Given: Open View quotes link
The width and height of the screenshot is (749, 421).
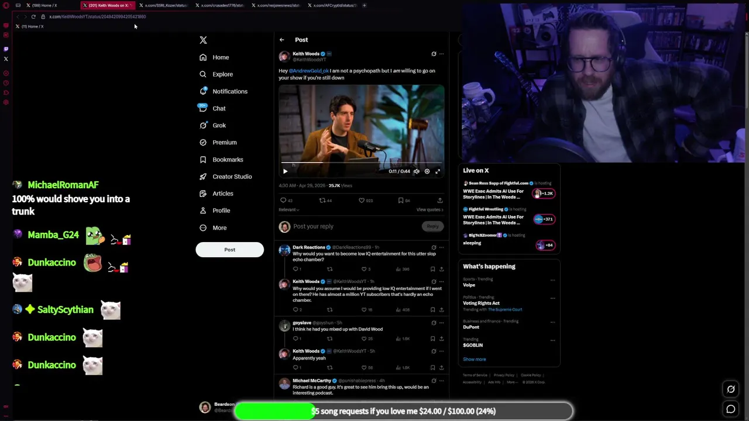Looking at the screenshot, I should [430, 209].
